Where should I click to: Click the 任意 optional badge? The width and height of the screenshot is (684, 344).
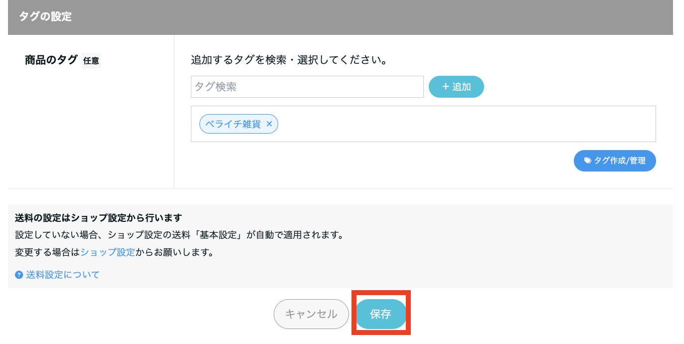pos(91,61)
